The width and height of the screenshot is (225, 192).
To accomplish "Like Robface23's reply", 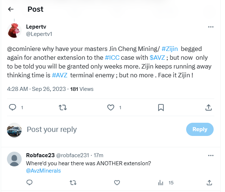I will [x=117, y=183].
